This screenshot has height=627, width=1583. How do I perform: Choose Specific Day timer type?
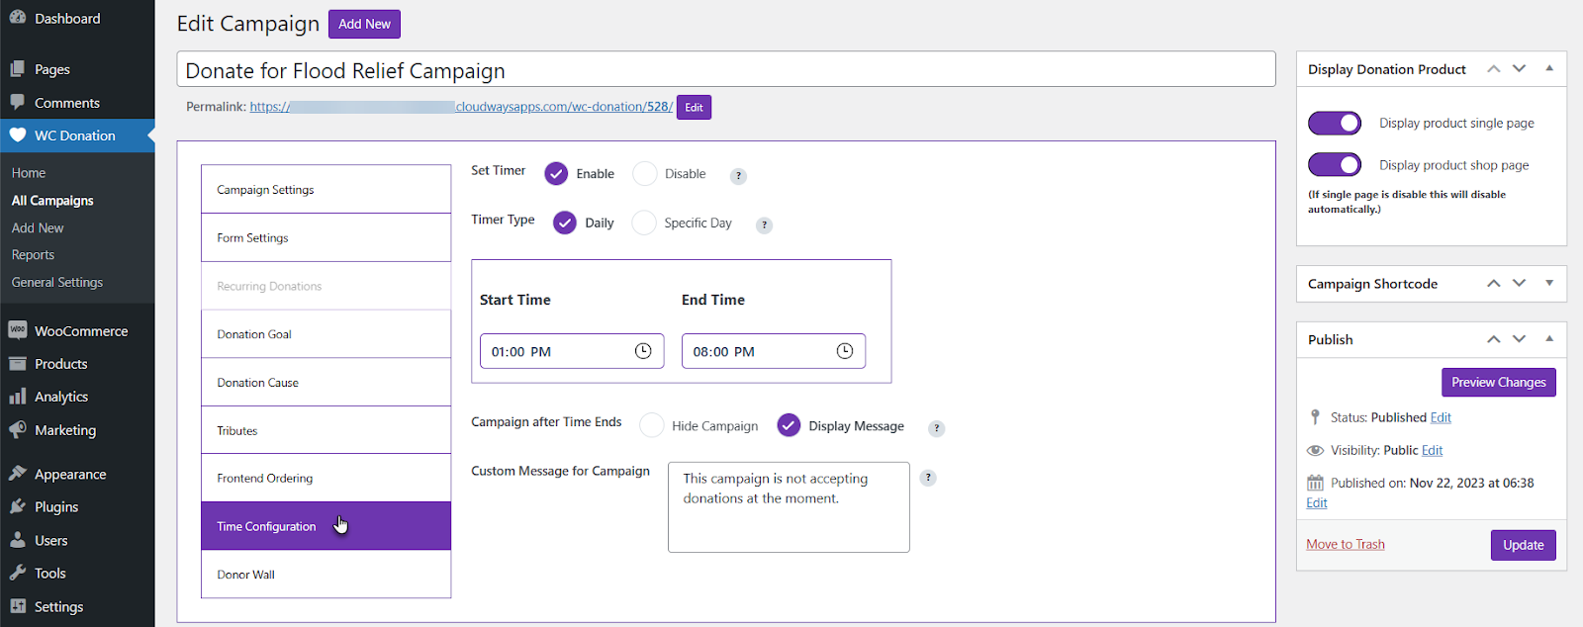pyautogui.click(x=644, y=224)
